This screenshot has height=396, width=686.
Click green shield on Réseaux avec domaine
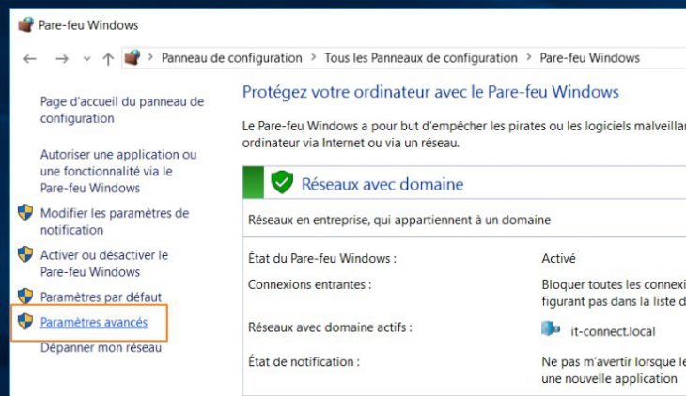pos(282,183)
